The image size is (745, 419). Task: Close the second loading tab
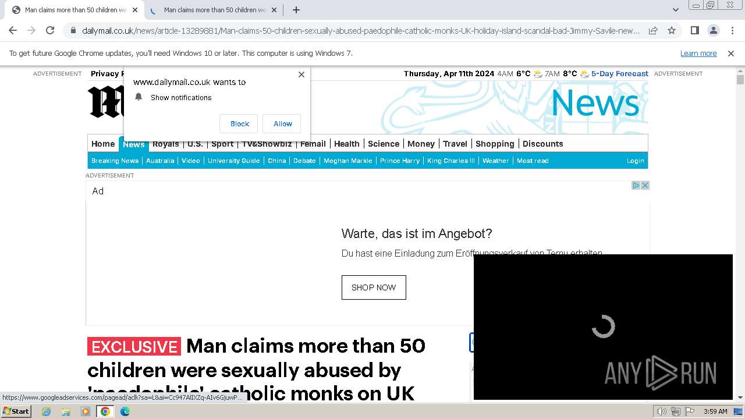[274, 10]
